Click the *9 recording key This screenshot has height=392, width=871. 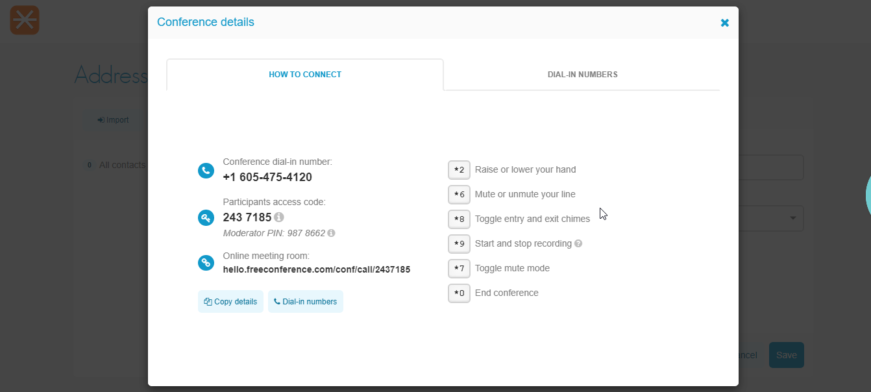[459, 244]
